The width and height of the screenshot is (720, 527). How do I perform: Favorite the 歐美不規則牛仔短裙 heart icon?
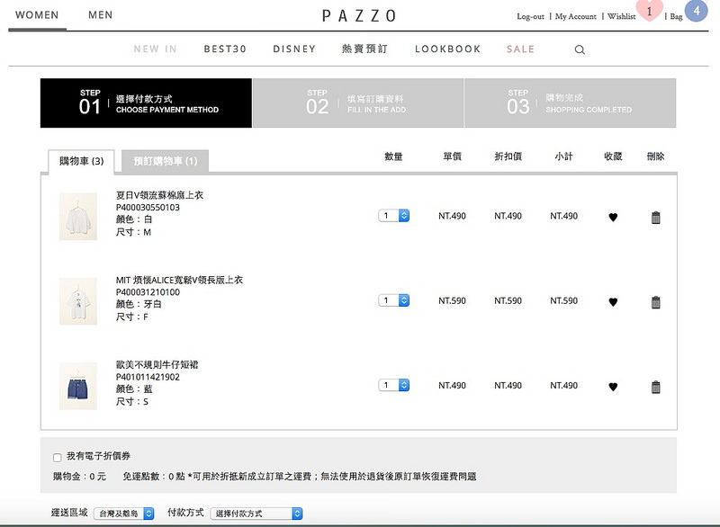coord(613,387)
